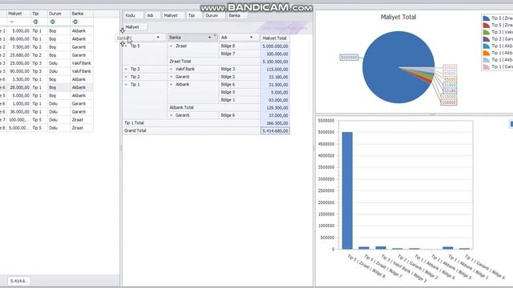Collapse the Ziraat bank group

[x=171, y=46]
